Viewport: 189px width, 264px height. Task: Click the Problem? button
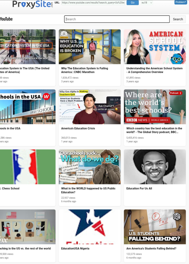click(180, 2)
